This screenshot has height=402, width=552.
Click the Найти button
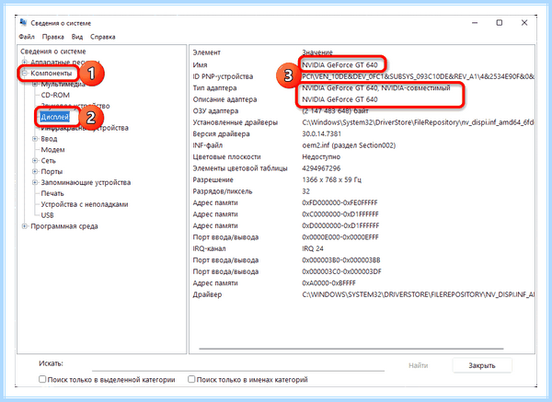point(419,365)
